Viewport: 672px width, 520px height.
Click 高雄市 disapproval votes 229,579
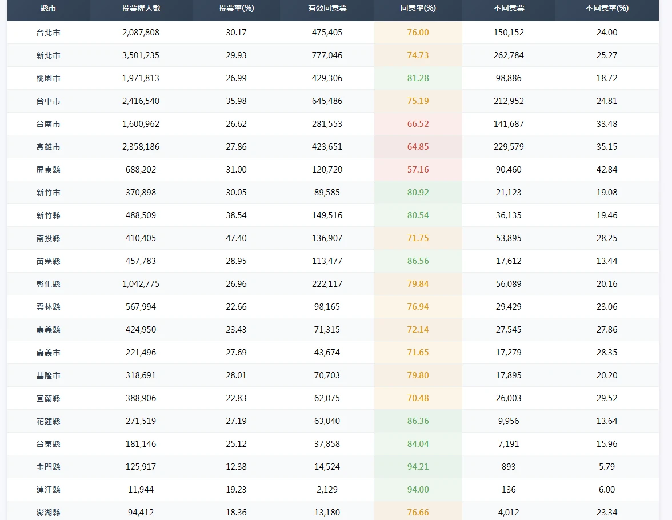[509, 147]
